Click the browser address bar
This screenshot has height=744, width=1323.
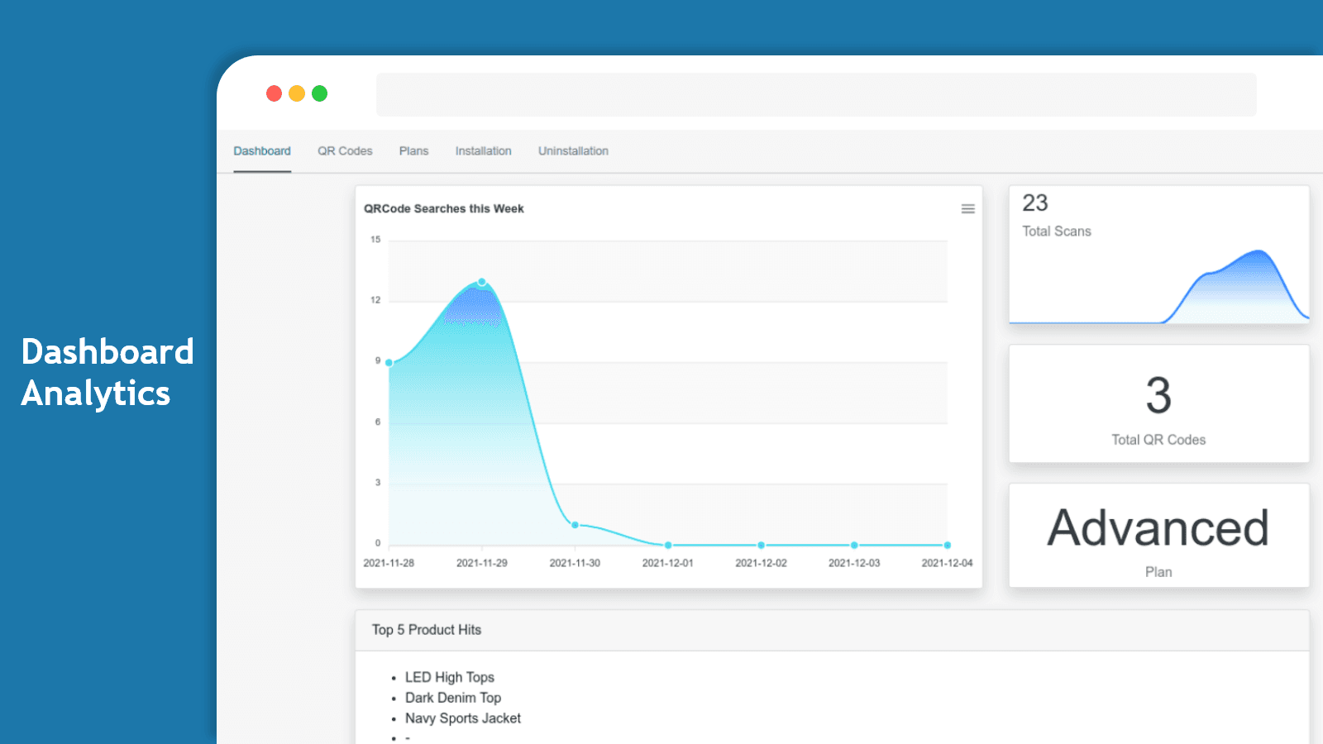click(x=815, y=93)
